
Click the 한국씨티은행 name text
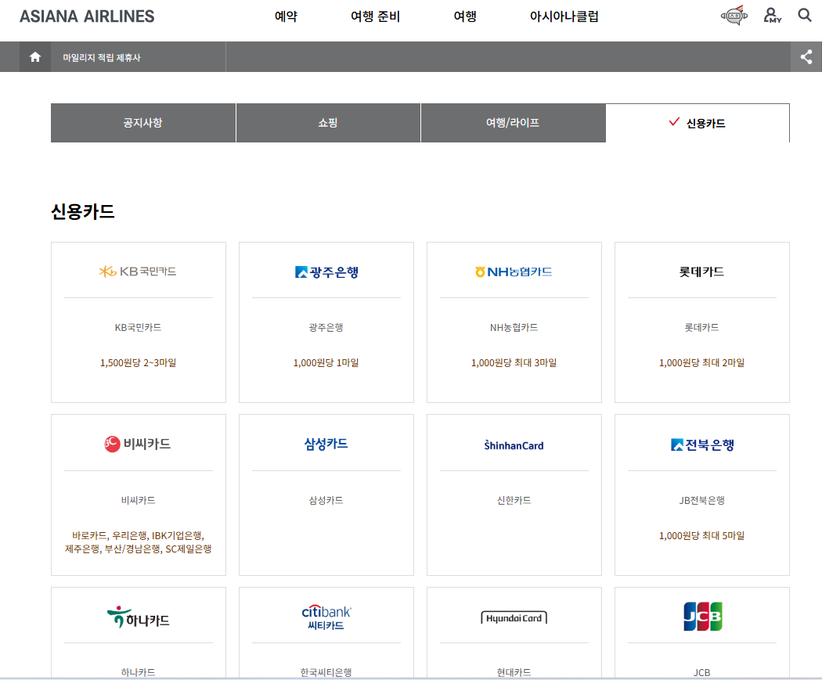point(326,672)
